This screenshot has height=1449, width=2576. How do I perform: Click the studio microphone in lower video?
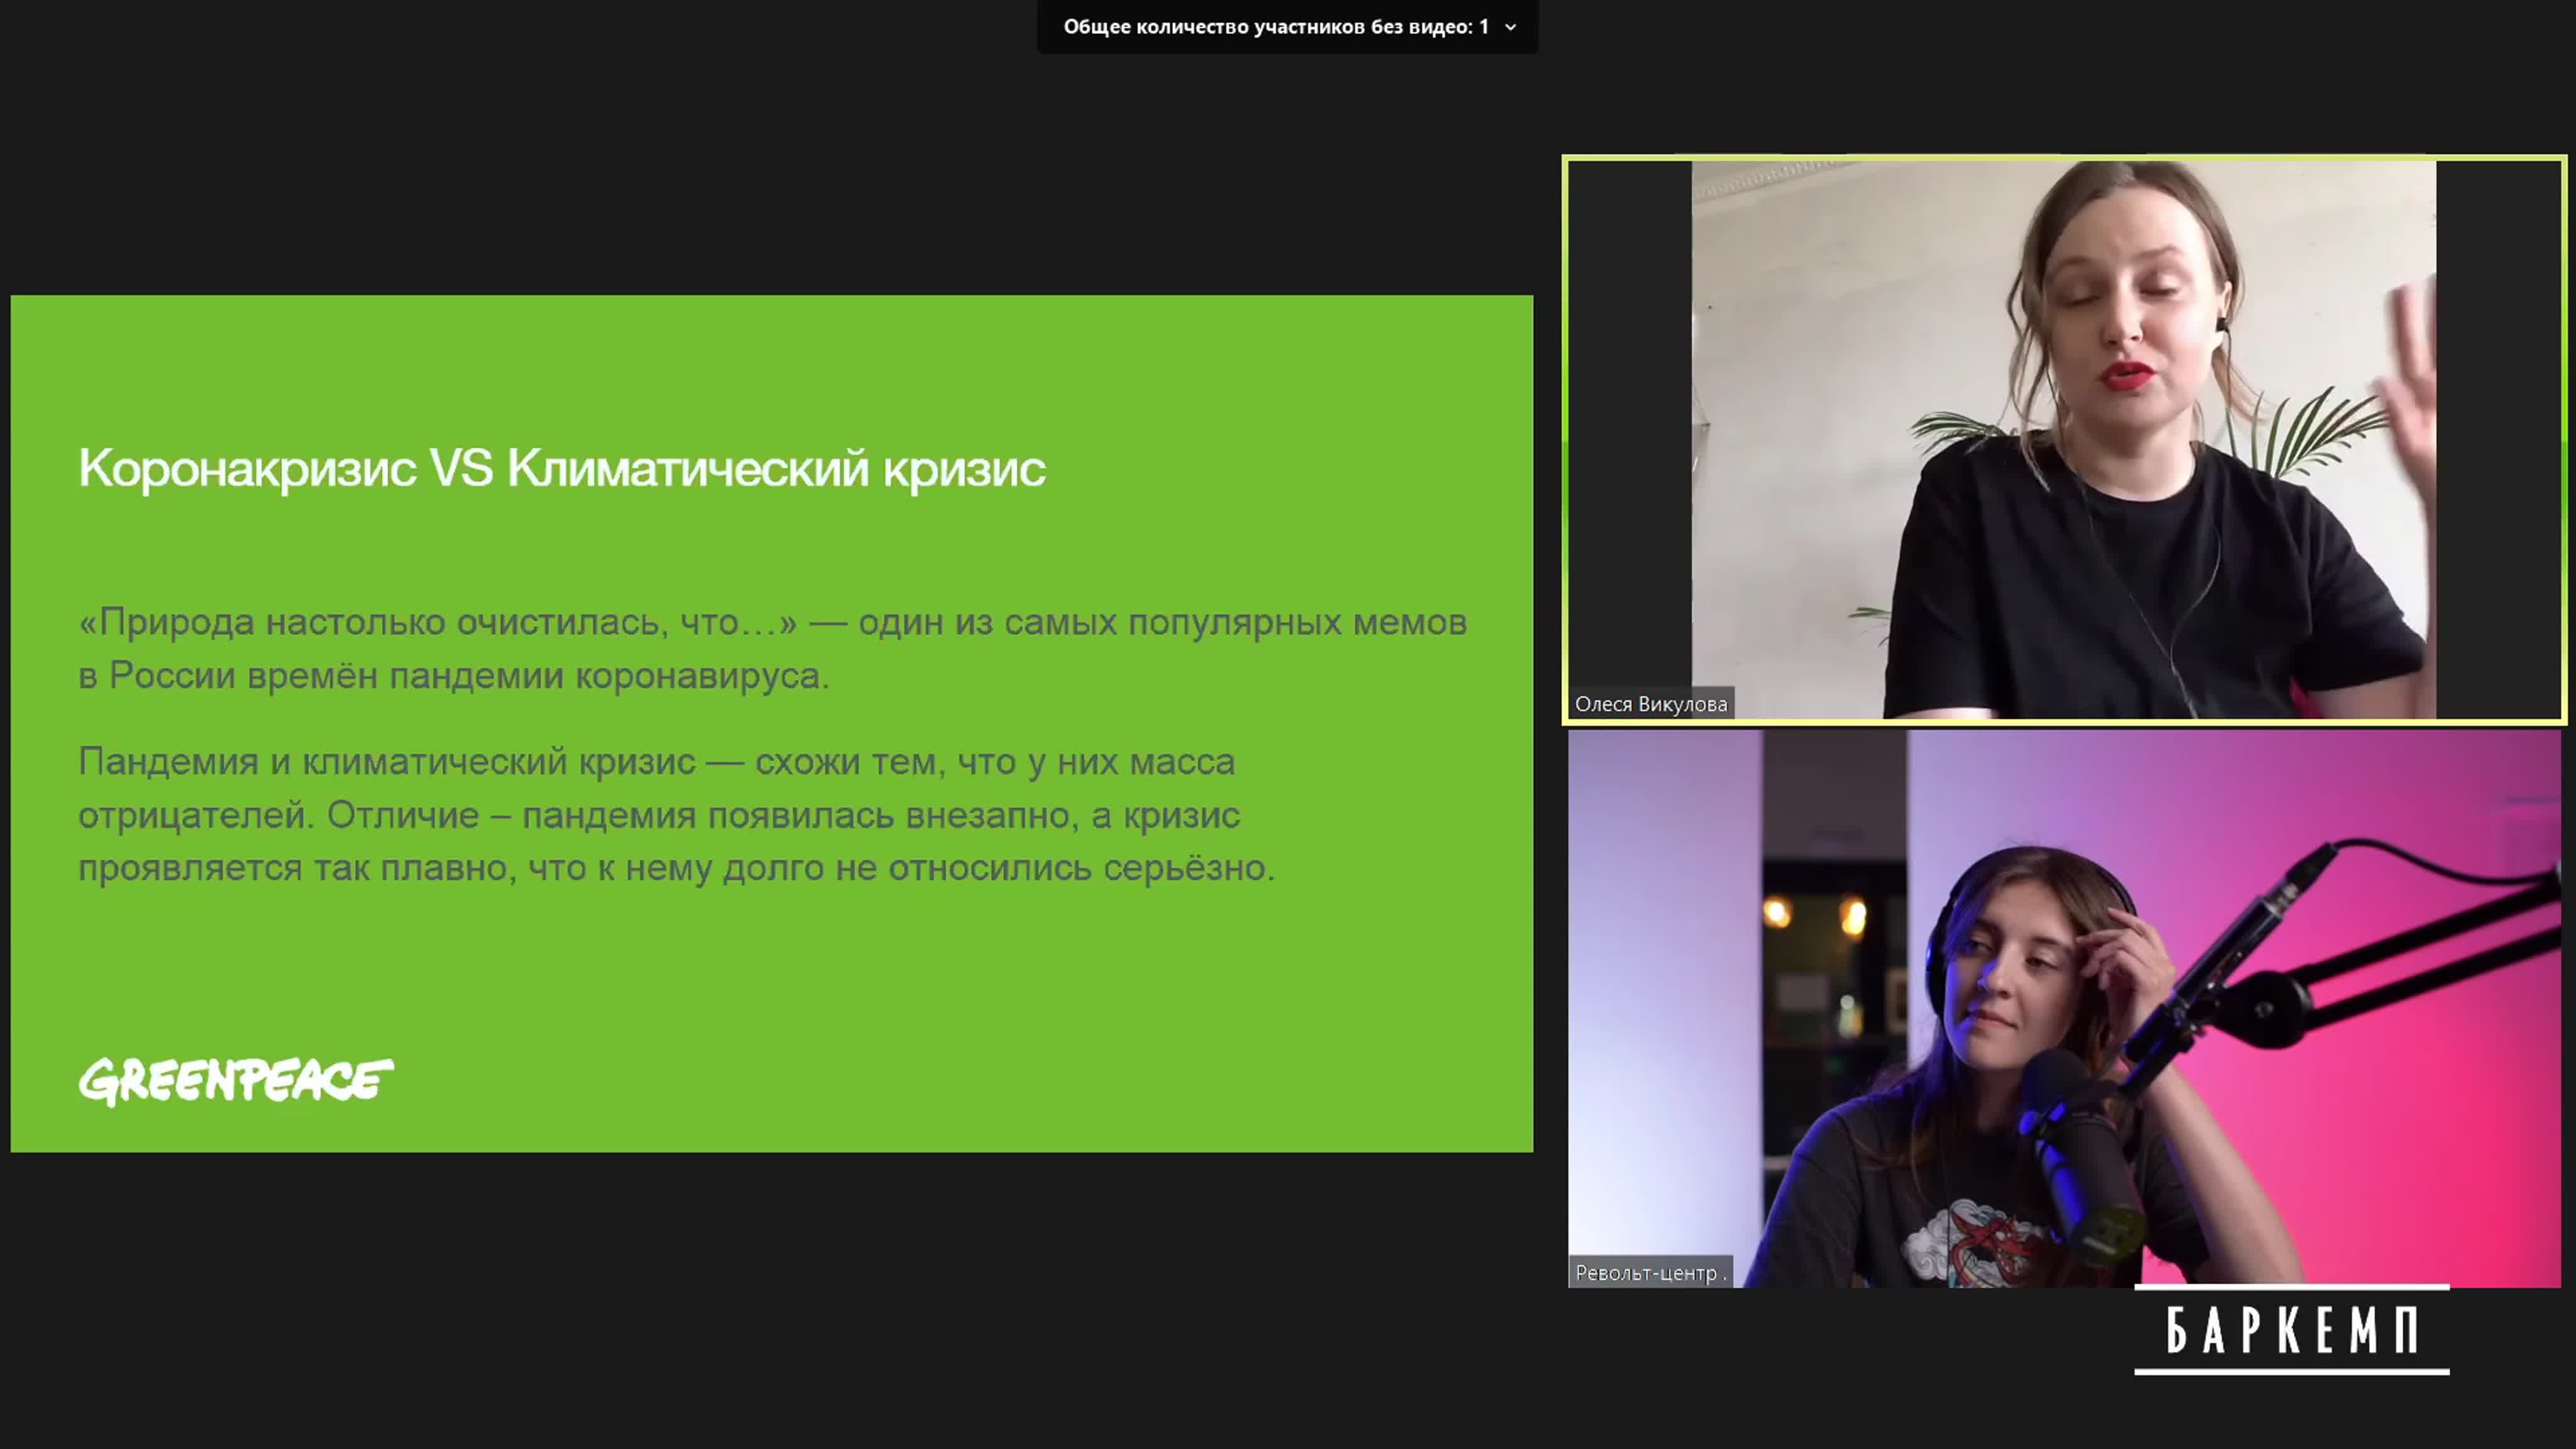point(2085,1150)
